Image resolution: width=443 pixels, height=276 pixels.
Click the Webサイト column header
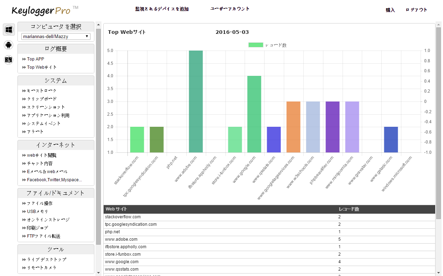tap(116, 209)
